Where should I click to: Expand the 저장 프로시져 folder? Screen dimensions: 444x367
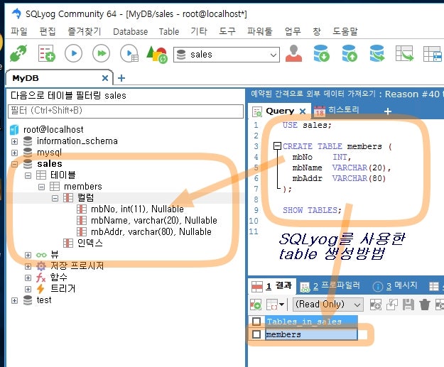tap(28, 266)
